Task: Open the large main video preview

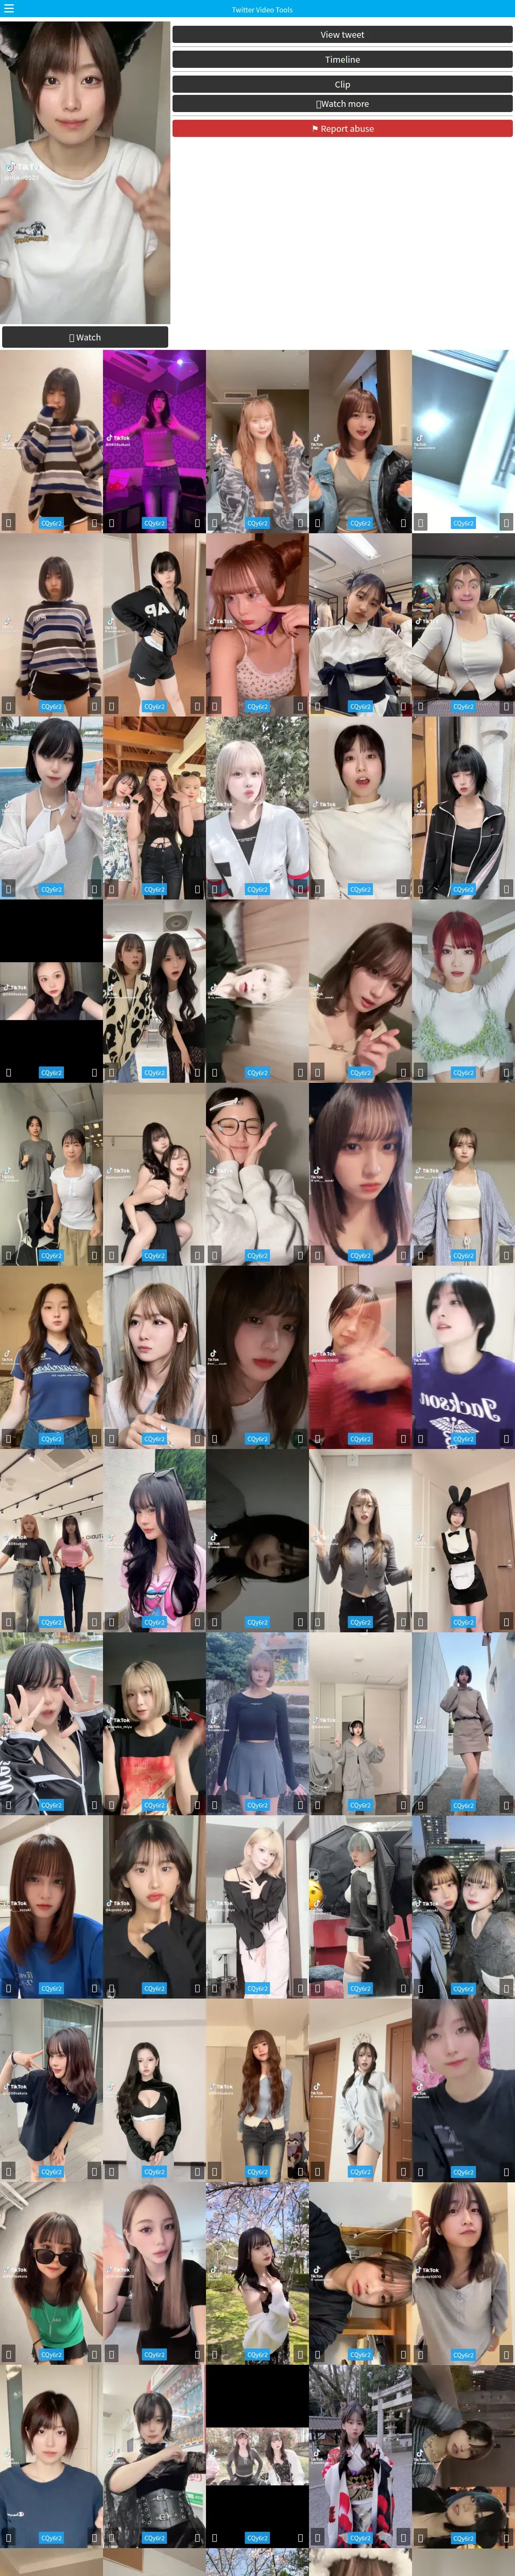Action: point(85,172)
